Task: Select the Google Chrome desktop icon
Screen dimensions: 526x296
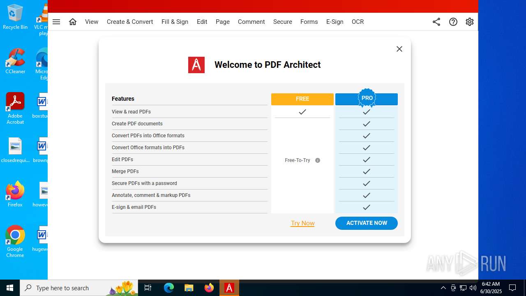Action: coord(15,242)
